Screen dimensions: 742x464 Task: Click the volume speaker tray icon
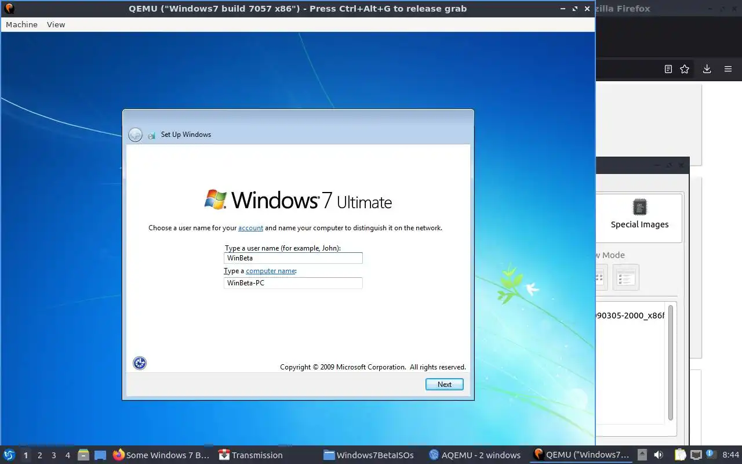[x=659, y=455]
